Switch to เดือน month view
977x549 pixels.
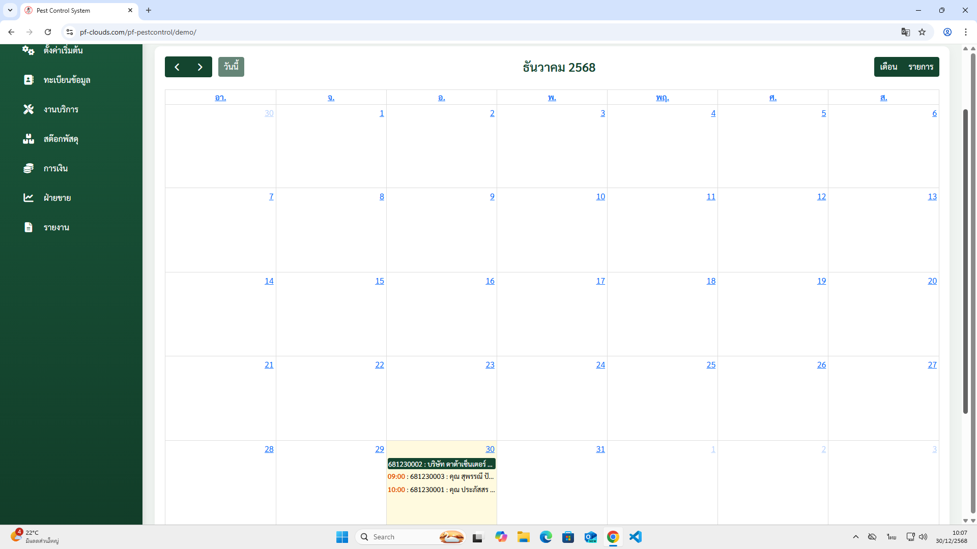888,67
